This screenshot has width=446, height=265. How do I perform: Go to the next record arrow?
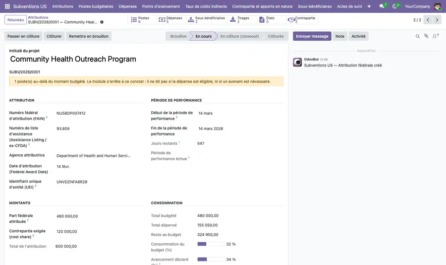437,20
